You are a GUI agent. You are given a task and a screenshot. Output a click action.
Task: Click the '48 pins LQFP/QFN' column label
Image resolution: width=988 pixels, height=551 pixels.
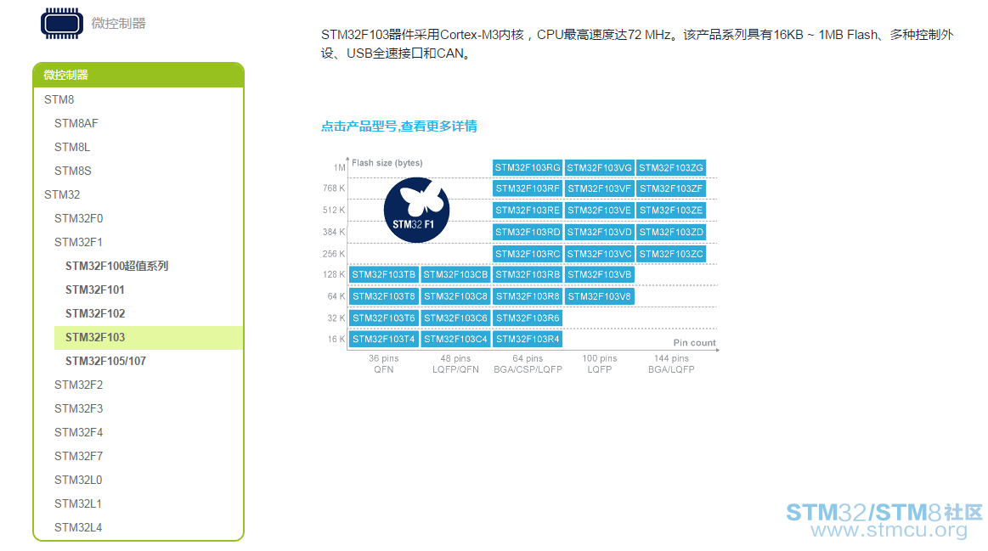click(455, 364)
